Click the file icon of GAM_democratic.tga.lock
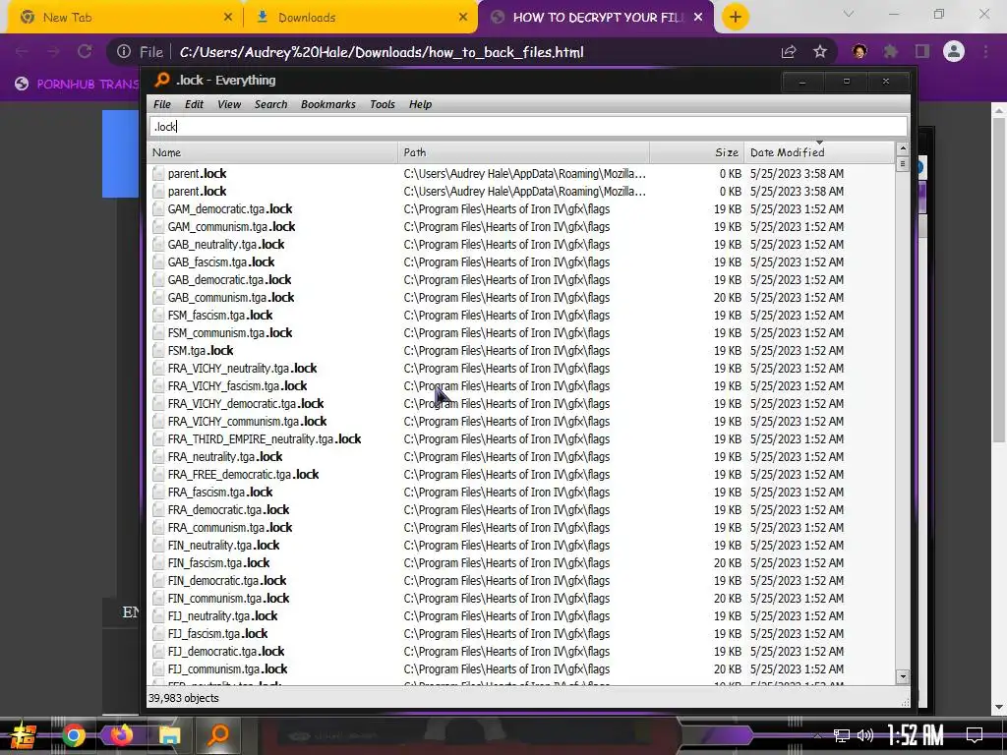 coord(158,208)
